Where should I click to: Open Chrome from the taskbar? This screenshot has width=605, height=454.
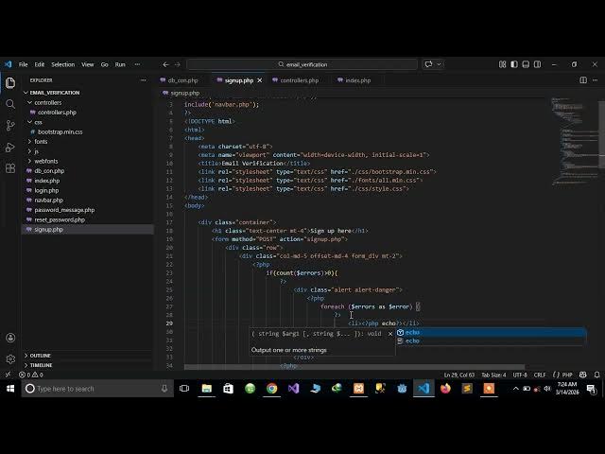tap(271, 389)
